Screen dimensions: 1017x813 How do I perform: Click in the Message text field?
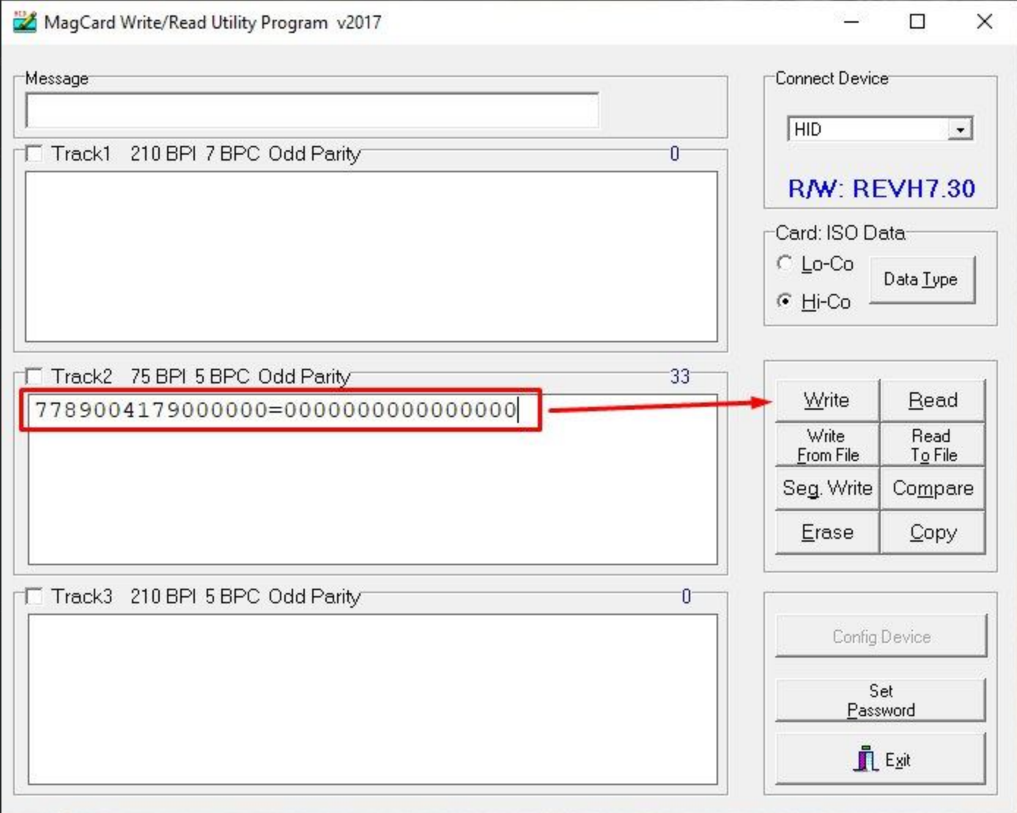coord(312,111)
